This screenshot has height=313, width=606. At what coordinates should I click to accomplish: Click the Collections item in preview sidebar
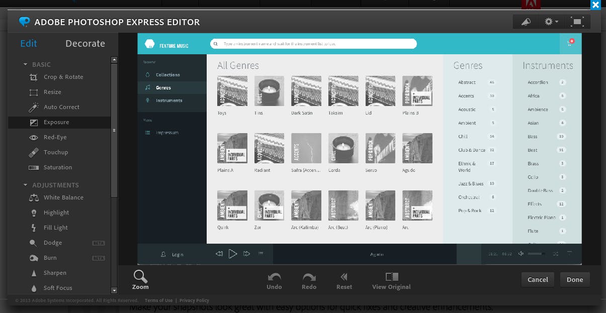[x=172, y=75]
